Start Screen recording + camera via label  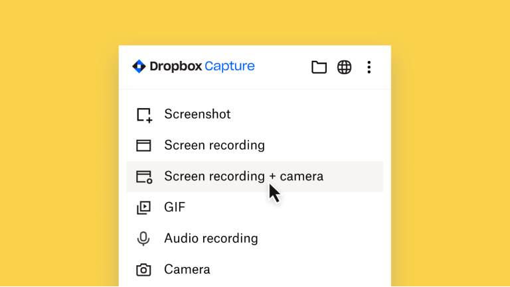[243, 176]
